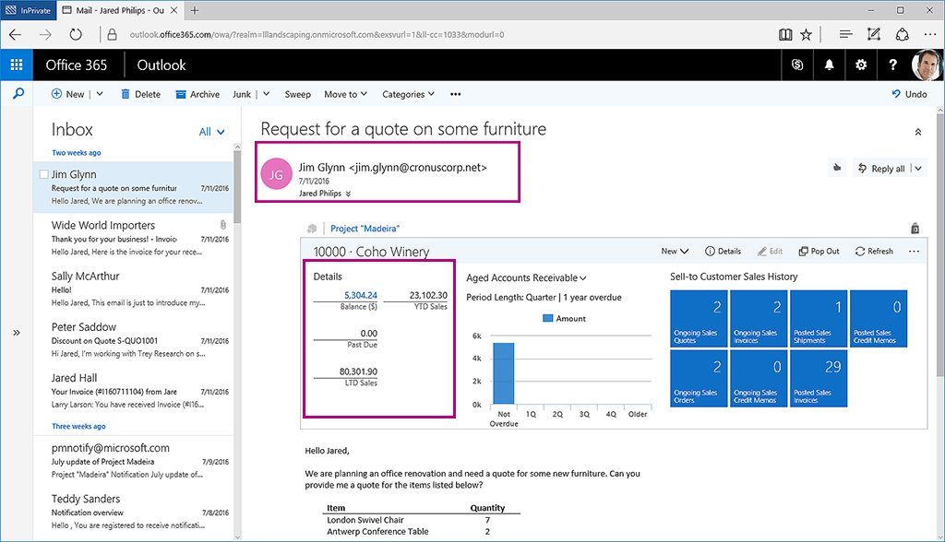Open the paperclip attachment on Wide World Importers
This screenshot has width=945, height=542.
(223, 225)
